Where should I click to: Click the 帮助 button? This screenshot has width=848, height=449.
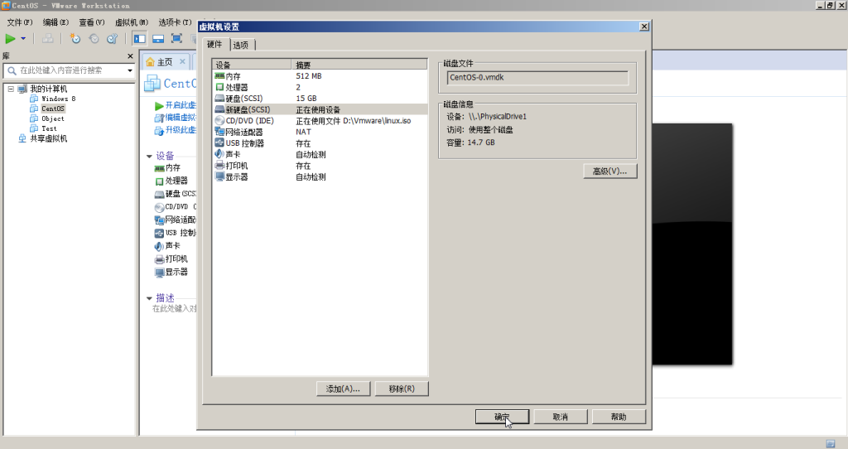click(619, 417)
